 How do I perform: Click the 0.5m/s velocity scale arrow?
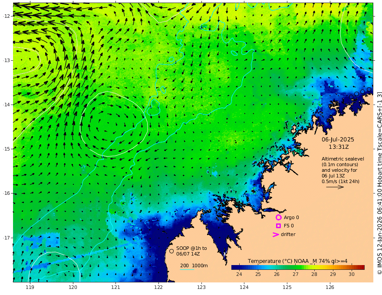coord(335,187)
